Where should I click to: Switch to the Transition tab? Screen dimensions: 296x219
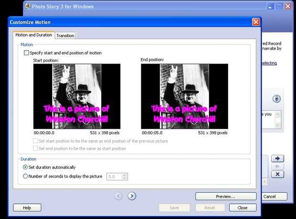(65, 35)
